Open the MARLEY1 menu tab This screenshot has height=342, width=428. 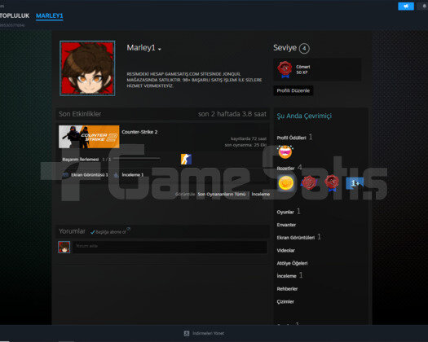[50, 15]
